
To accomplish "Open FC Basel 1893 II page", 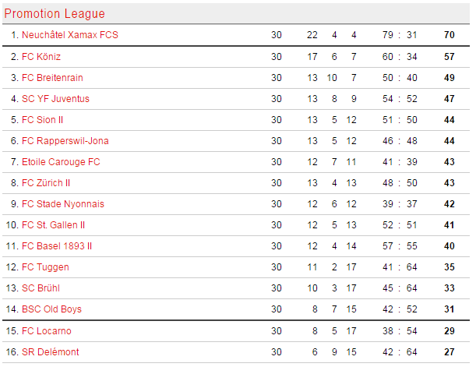I will pyautogui.click(x=57, y=246).
